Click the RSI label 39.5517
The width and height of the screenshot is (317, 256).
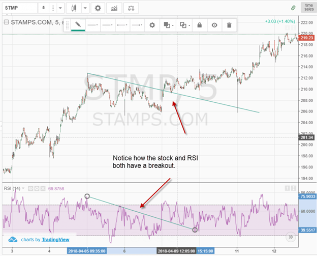coord(307,230)
